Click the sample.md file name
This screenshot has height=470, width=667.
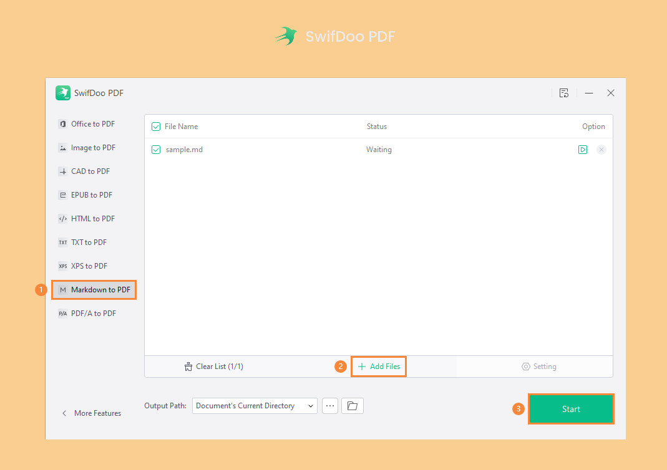point(184,150)
